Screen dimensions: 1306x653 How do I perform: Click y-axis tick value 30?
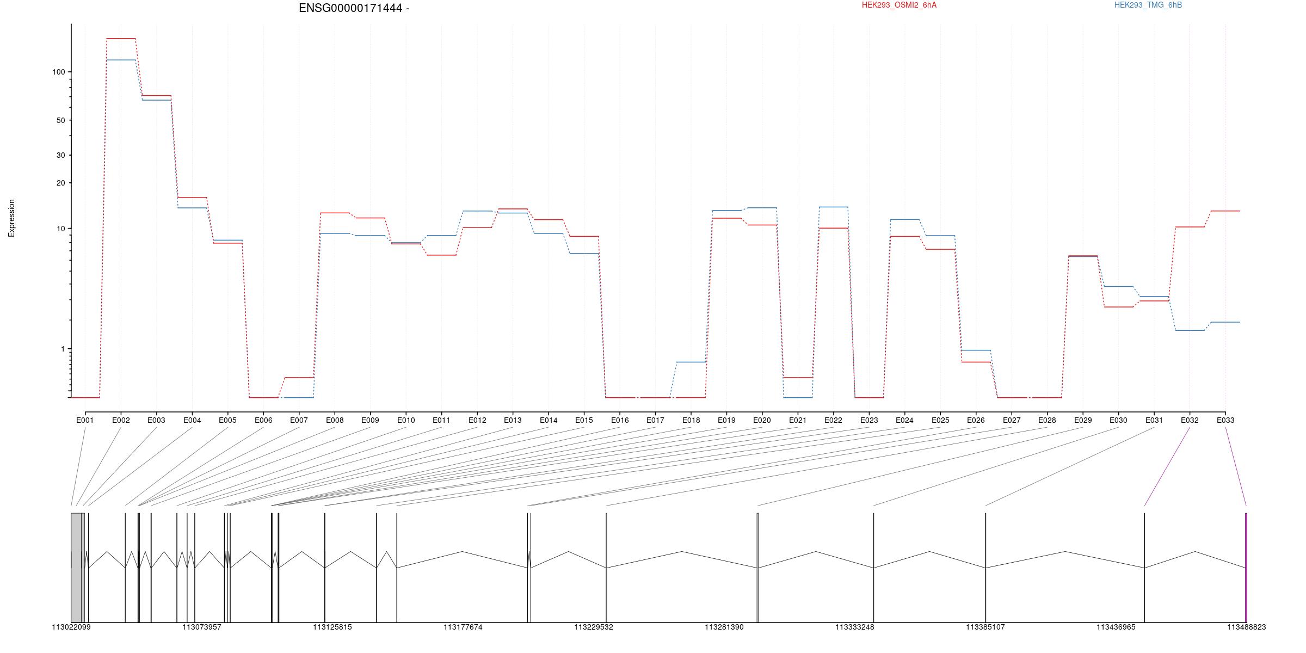coord(60,155)
